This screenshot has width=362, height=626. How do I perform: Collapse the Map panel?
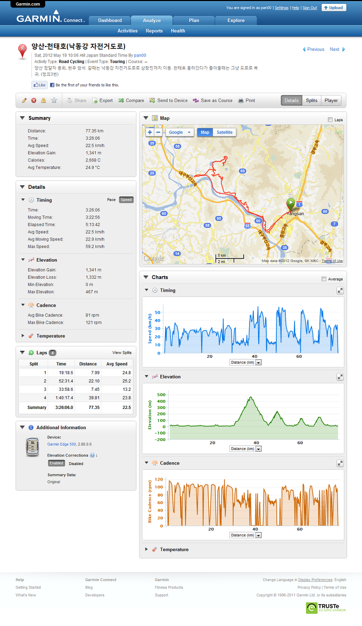pyautogui.click(x=146, y=118)
